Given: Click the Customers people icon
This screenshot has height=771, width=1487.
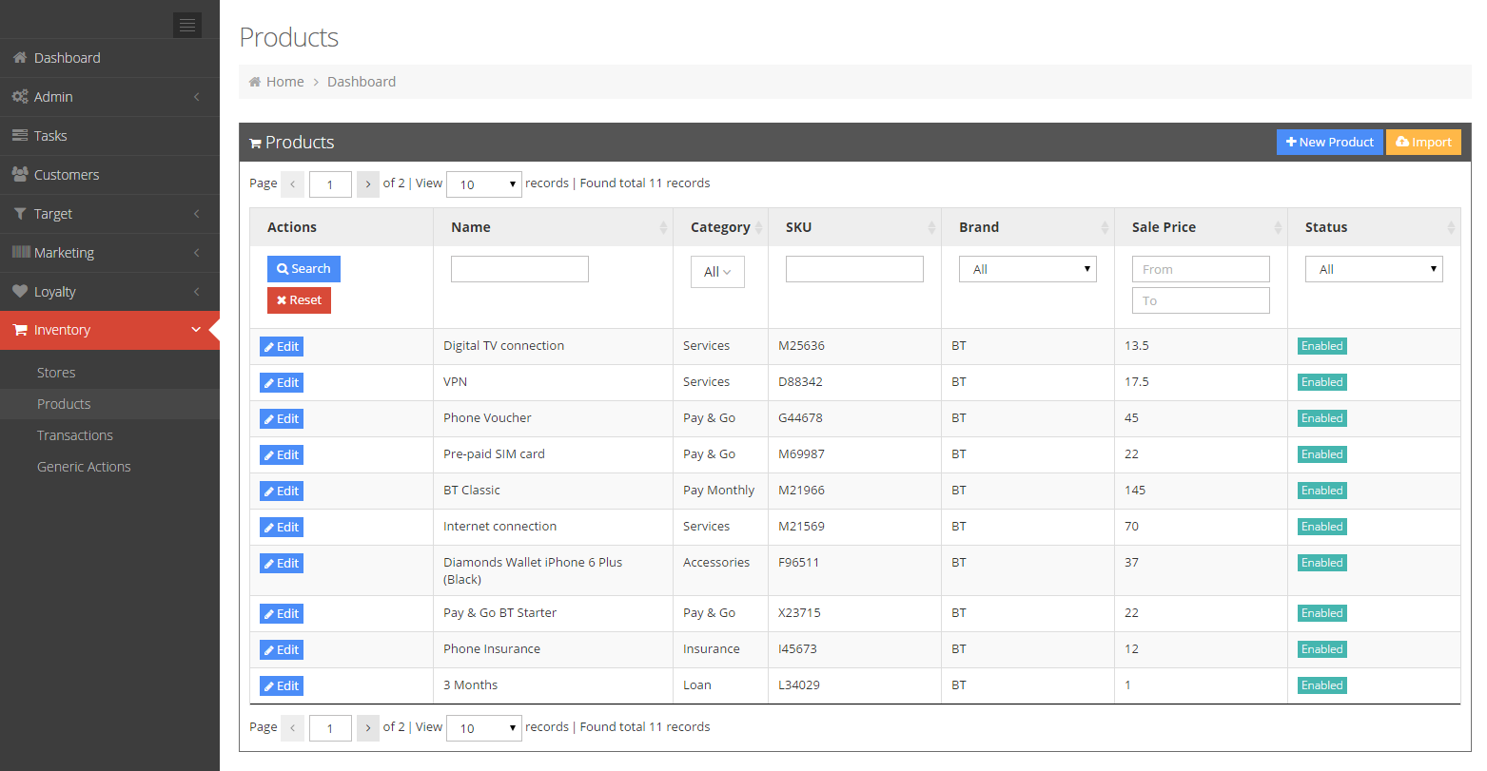Looking at the screenshot, I should click(19, 175).
